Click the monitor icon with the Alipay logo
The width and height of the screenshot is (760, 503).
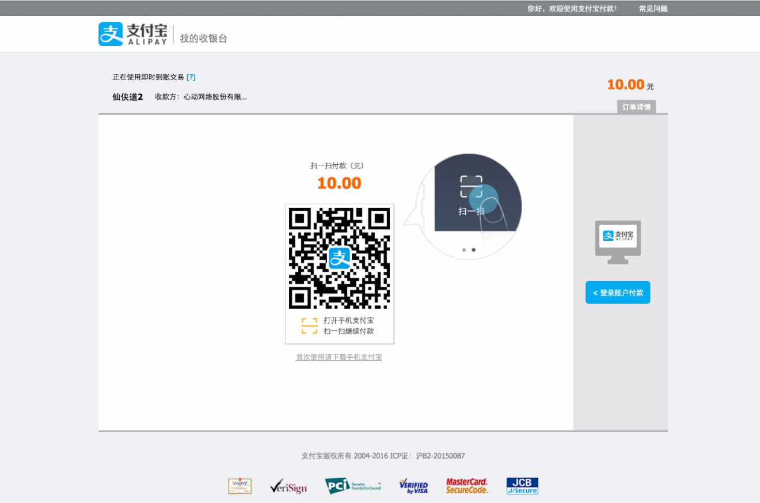tap(618, 242)
